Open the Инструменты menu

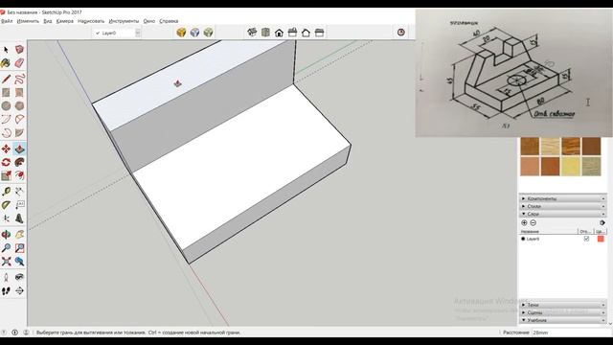click(x=124, y=21)
